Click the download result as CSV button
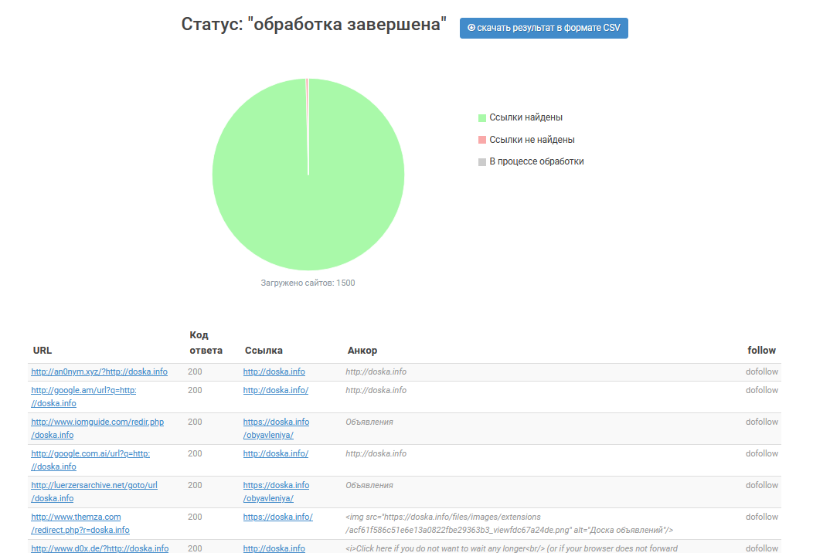 click(543, 28)
